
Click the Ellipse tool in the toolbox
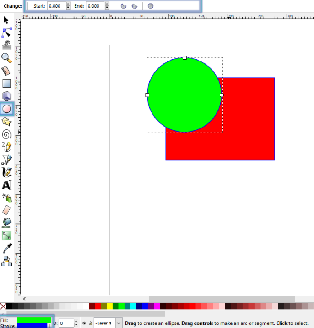coord(7,109)
